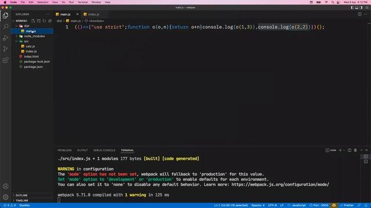Viewport: 371px width, 208px height.
Task: Close the terminal panel
Action: click(x=366, y=150)
